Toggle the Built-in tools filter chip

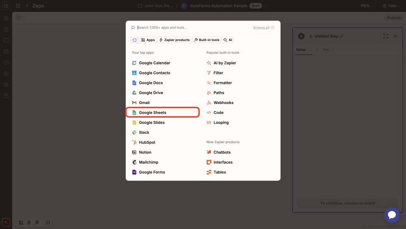pos(206,40)
